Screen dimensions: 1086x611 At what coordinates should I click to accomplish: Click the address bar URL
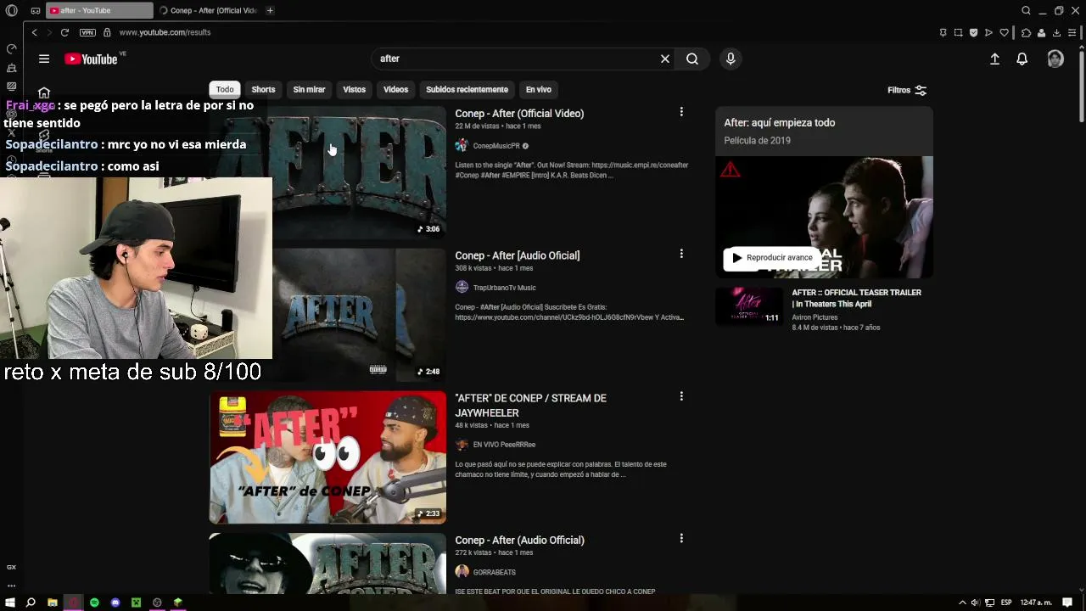pos(165,32)
